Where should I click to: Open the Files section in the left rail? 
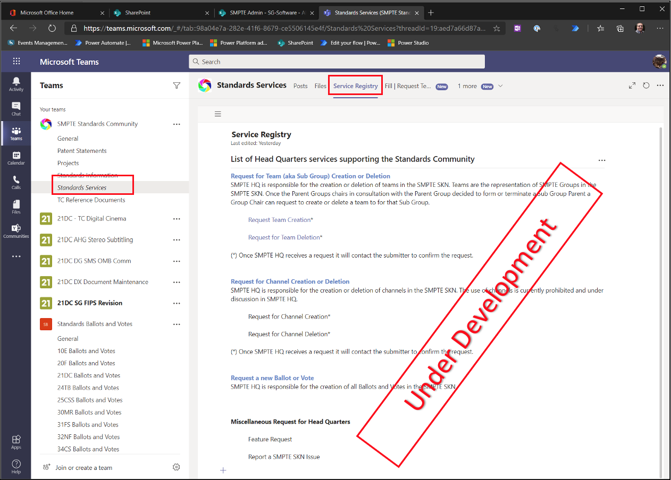pos(16,205)
